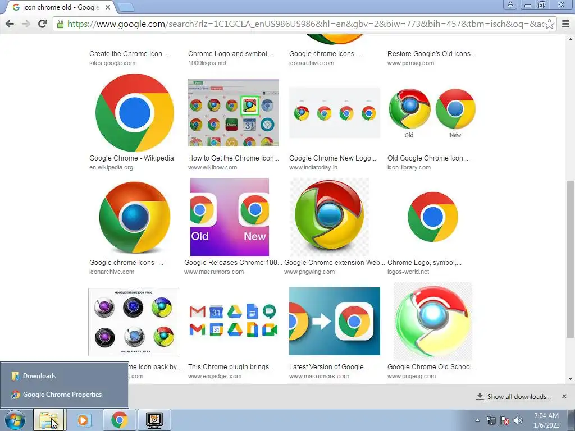Click 'Old Google Chrome Icon...' result title

428,158
